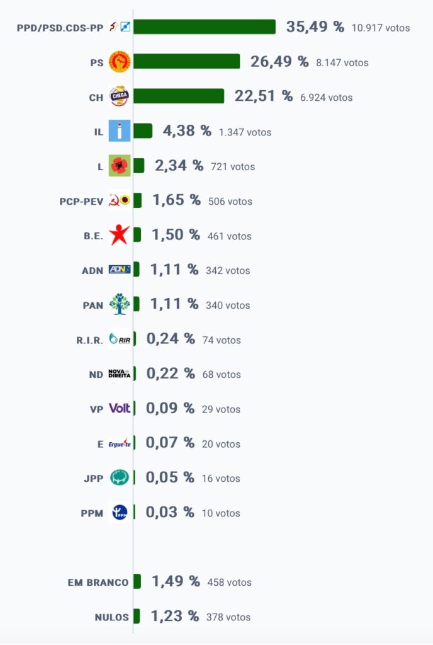Click the CHEGA party logo
This screenshot has height=645, width=433.
point(120,96)
